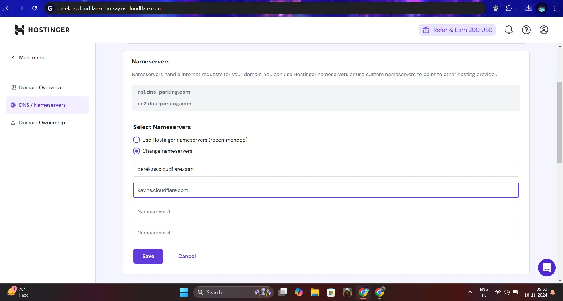Open Windows notification bell in tray
563x301 pixels.
[x=553, y=292]
